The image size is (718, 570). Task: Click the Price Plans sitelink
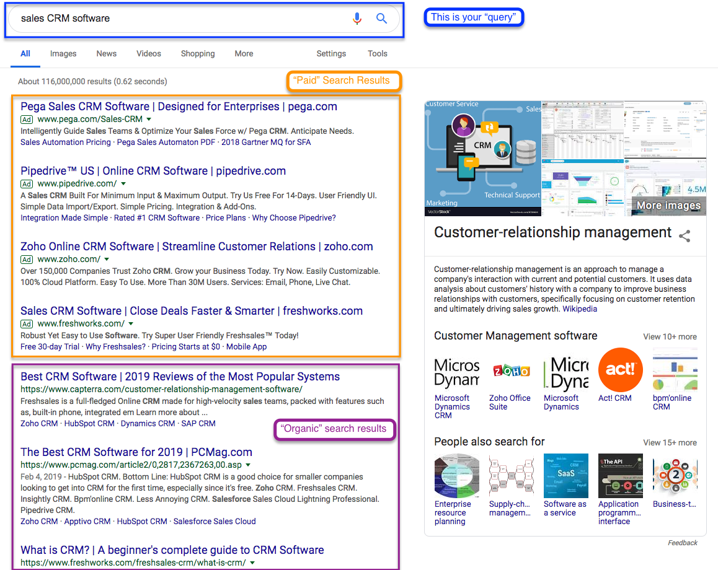[226, 217]
